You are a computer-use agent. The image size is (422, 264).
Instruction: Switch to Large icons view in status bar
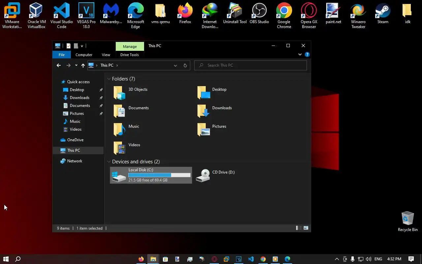(306, 228)
